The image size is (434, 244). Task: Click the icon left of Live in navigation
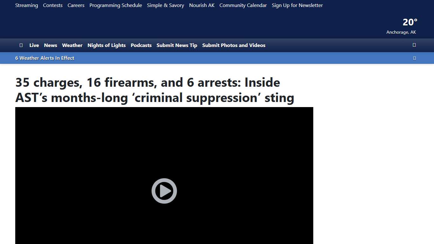point(21,45)
